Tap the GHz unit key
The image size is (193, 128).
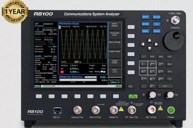tap(169, 57)
